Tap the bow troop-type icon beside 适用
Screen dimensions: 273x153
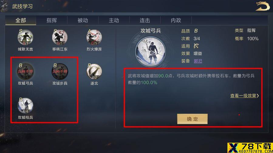196,46
